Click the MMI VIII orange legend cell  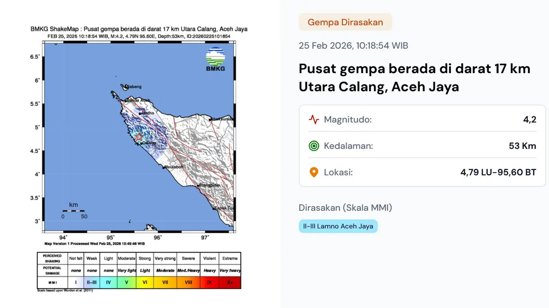(188, 282)
